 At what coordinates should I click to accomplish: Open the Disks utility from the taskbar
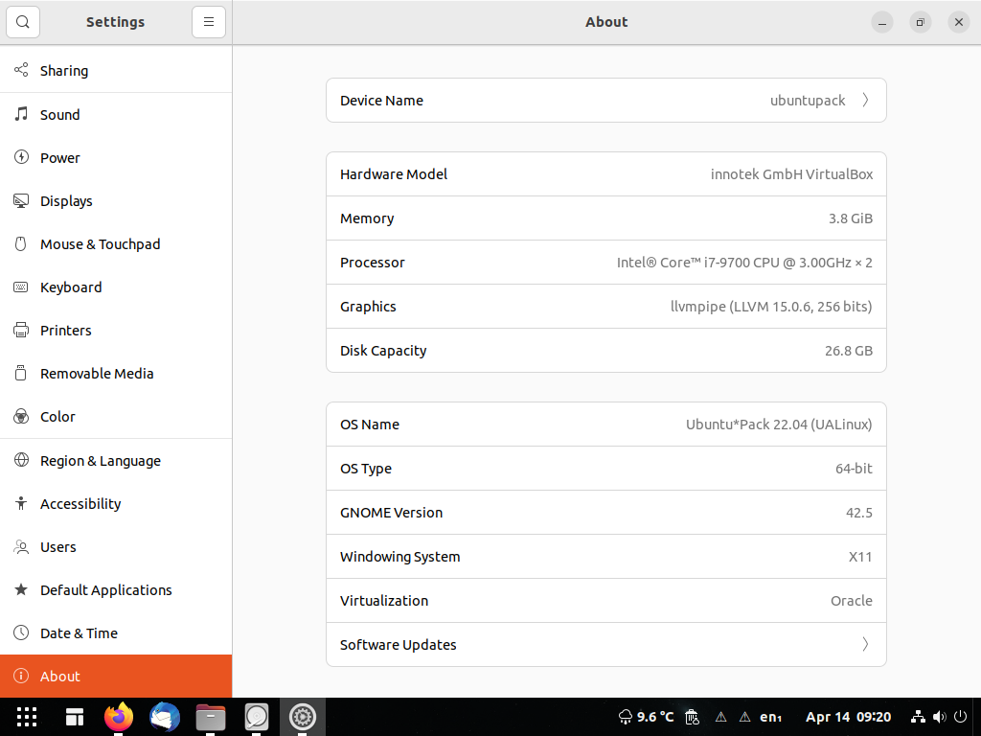point(257,717)
